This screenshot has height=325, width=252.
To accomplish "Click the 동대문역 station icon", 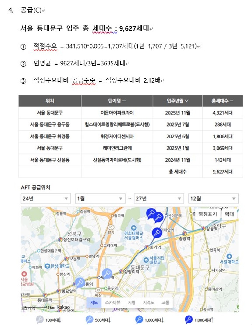I will tap(45, 295).
